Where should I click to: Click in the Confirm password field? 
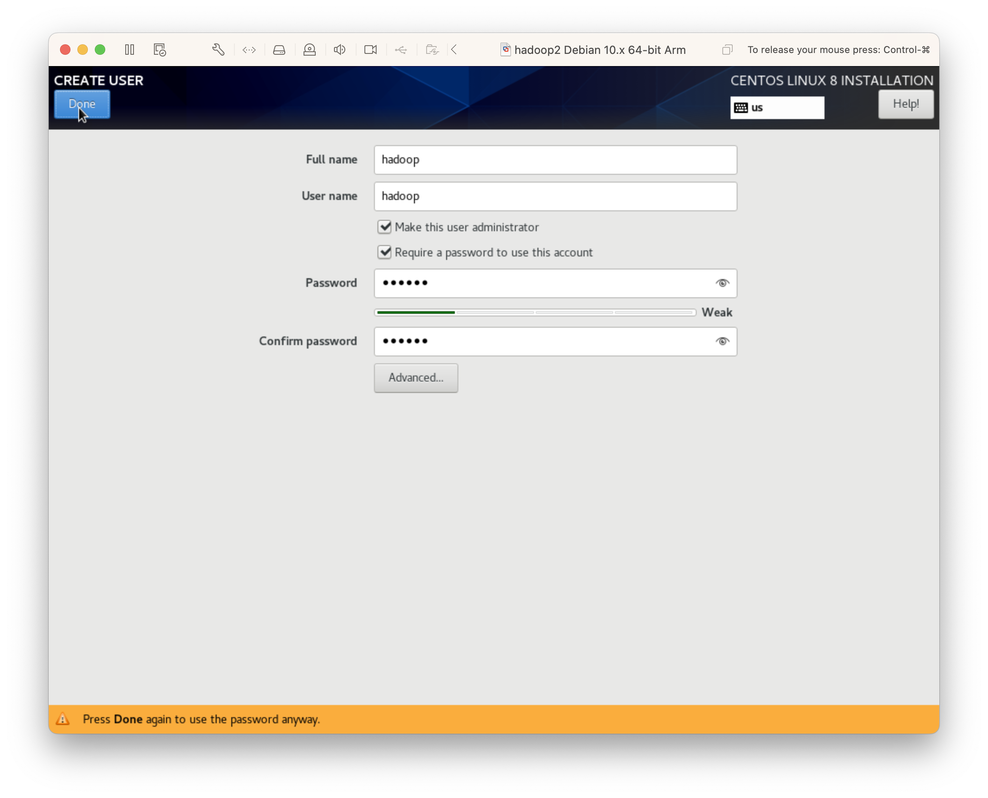pos(555,342)
